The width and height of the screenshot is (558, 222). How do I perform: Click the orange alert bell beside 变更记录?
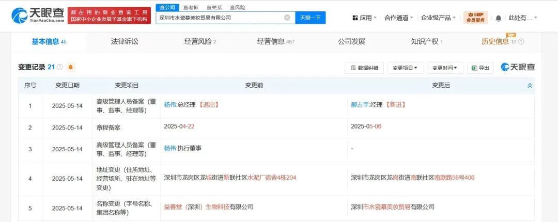(71, 67)
